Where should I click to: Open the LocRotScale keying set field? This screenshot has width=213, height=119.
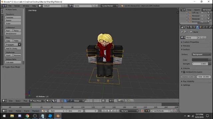[160, 111]
